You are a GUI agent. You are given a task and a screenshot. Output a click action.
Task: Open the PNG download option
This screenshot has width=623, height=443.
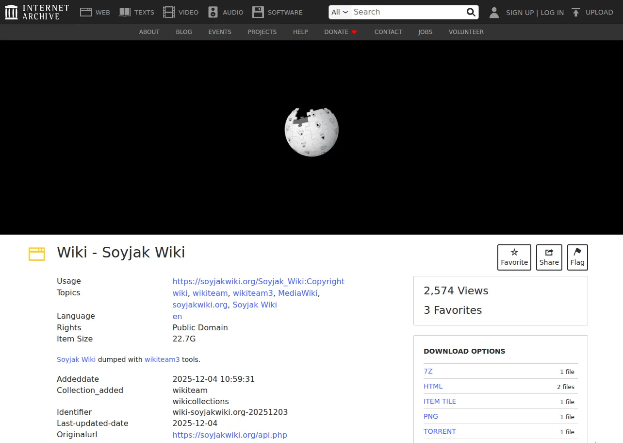431,416
